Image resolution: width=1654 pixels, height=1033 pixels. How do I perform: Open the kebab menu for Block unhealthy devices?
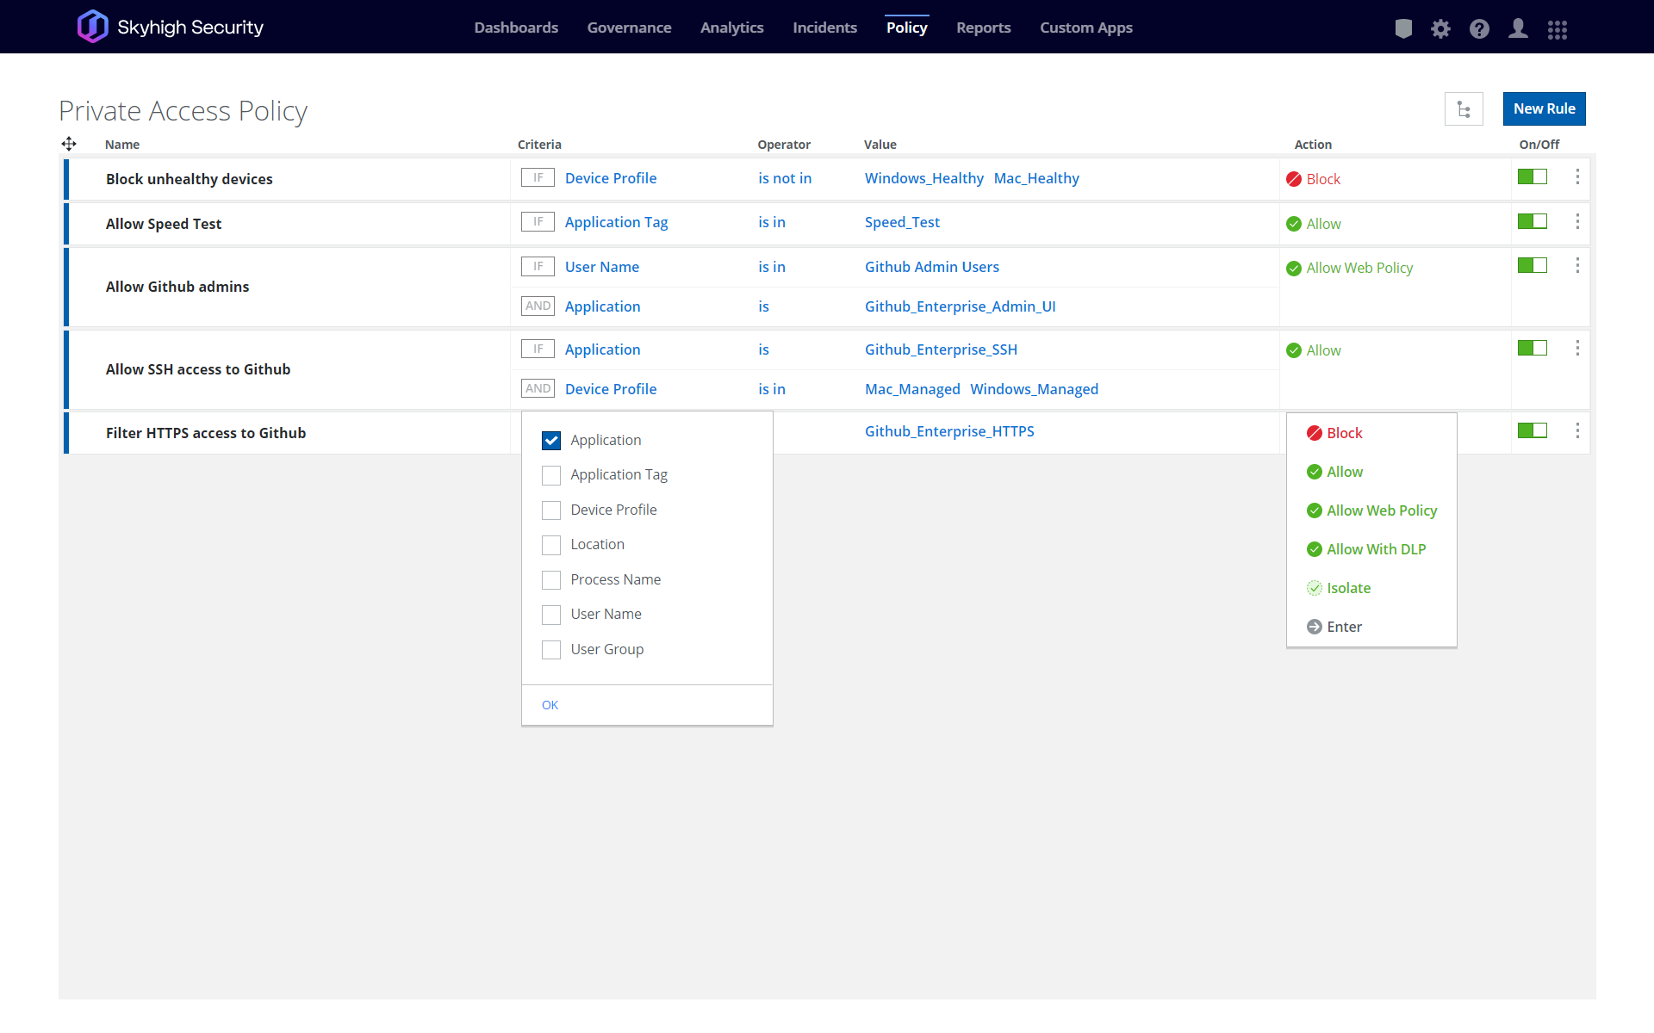[x=1577, y=176]
